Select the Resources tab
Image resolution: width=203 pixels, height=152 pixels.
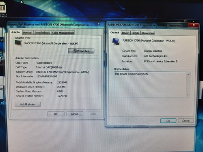(x=148, y=33)
